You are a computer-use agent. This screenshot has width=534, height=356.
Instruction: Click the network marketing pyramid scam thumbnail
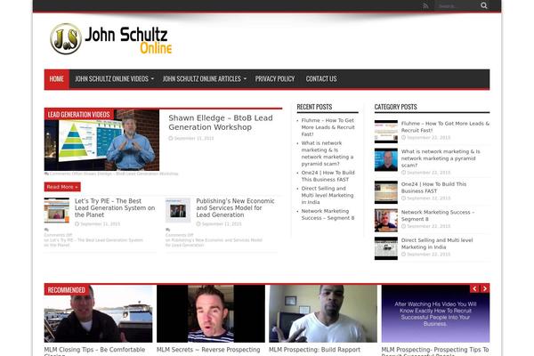pyautogui.click(x=386, y=159)
